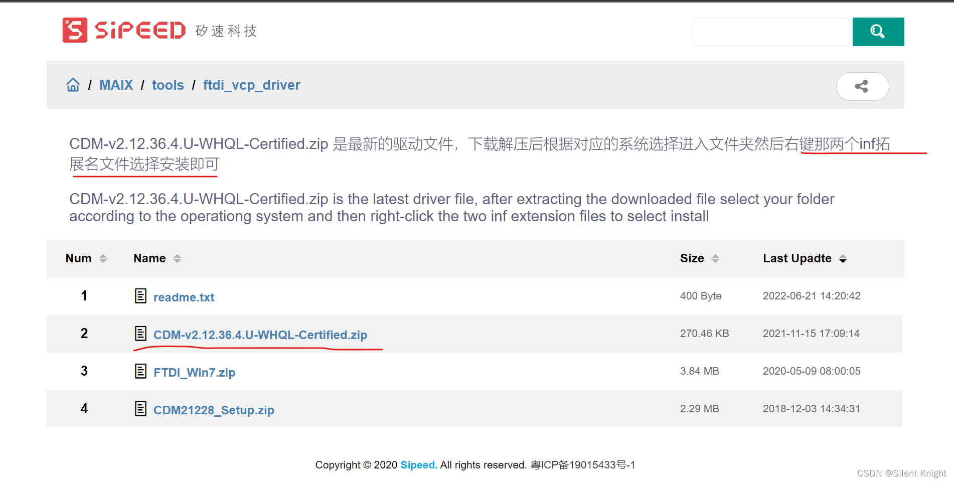Open the tools breadcrumb link

[x=168, y=85]
